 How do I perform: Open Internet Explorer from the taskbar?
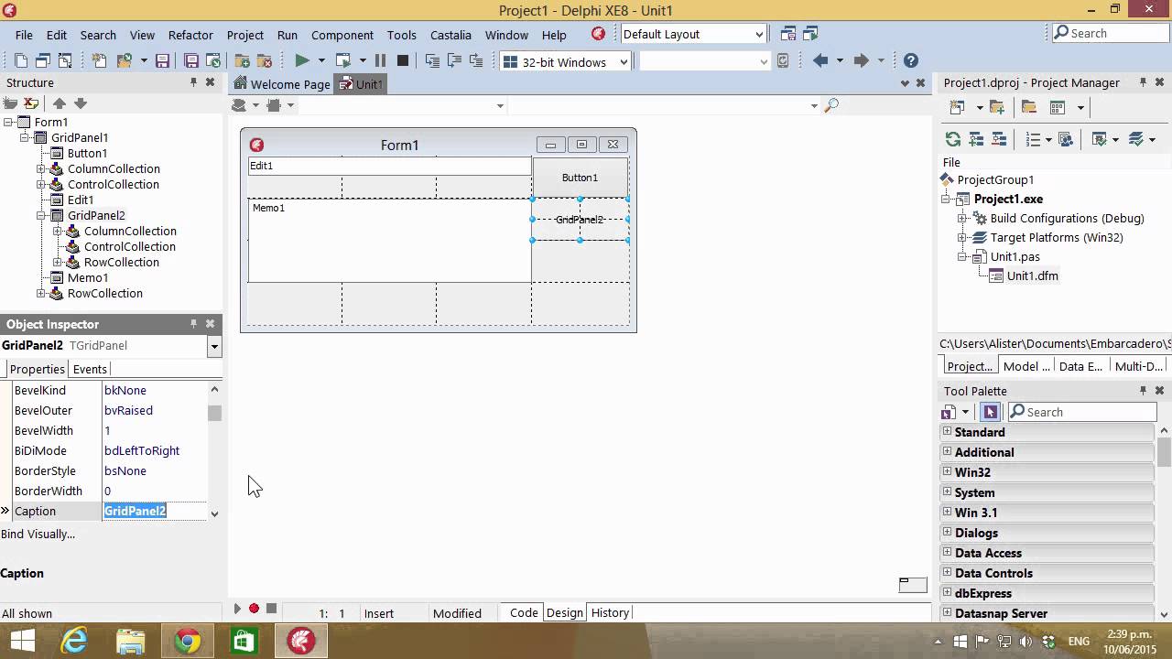coord(74,641)
